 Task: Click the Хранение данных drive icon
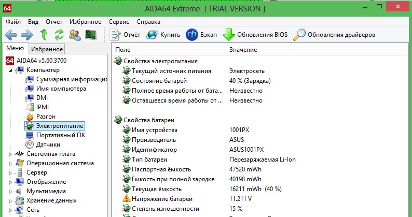[x=20, y=200]
